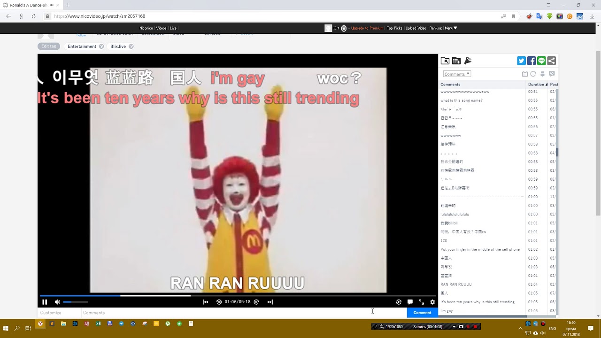
Task: Open Upload Video in the site header
Action: point(416,28)
